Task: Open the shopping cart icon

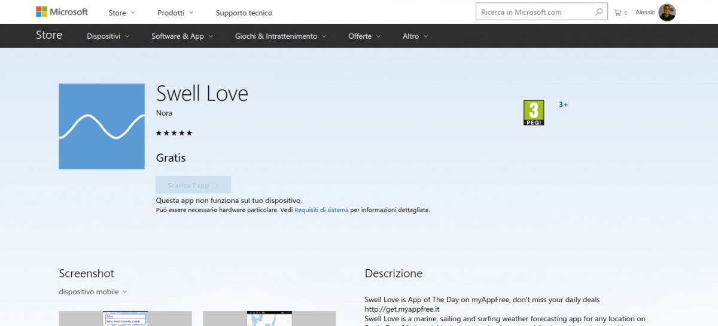Action: 617,13
